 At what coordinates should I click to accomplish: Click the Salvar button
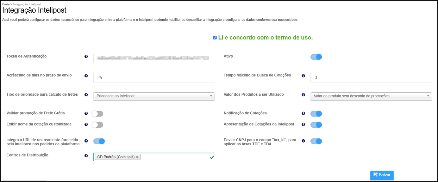click(x=382, y=175)
